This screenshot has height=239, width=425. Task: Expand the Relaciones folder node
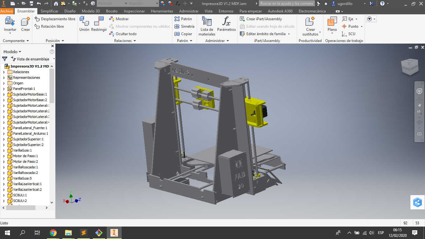coord(4,72)
